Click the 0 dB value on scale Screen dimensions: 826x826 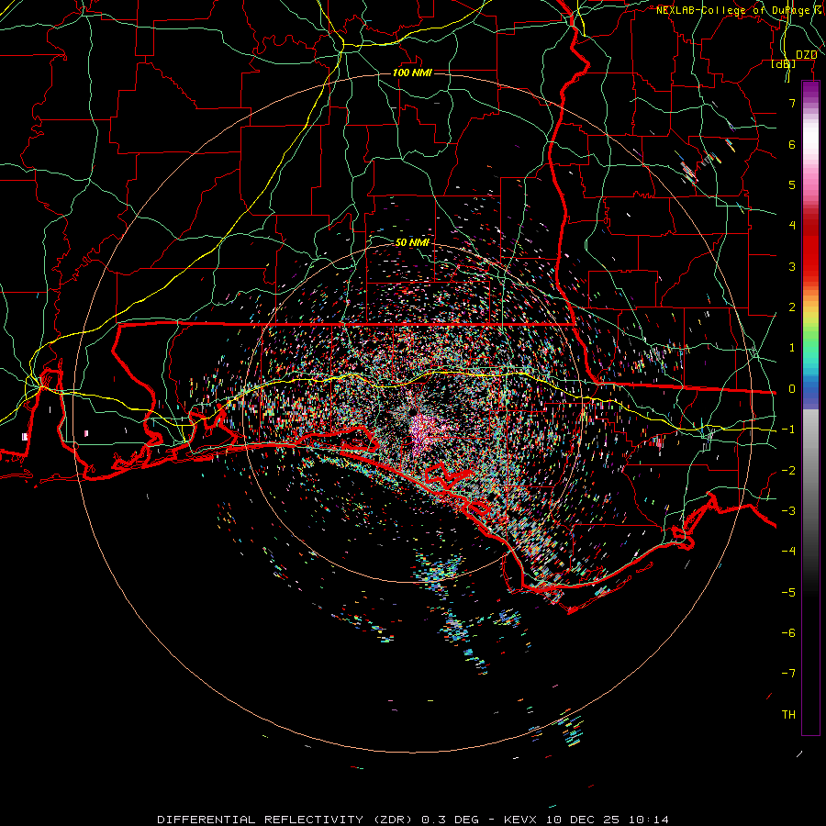(x=792, y=389)
